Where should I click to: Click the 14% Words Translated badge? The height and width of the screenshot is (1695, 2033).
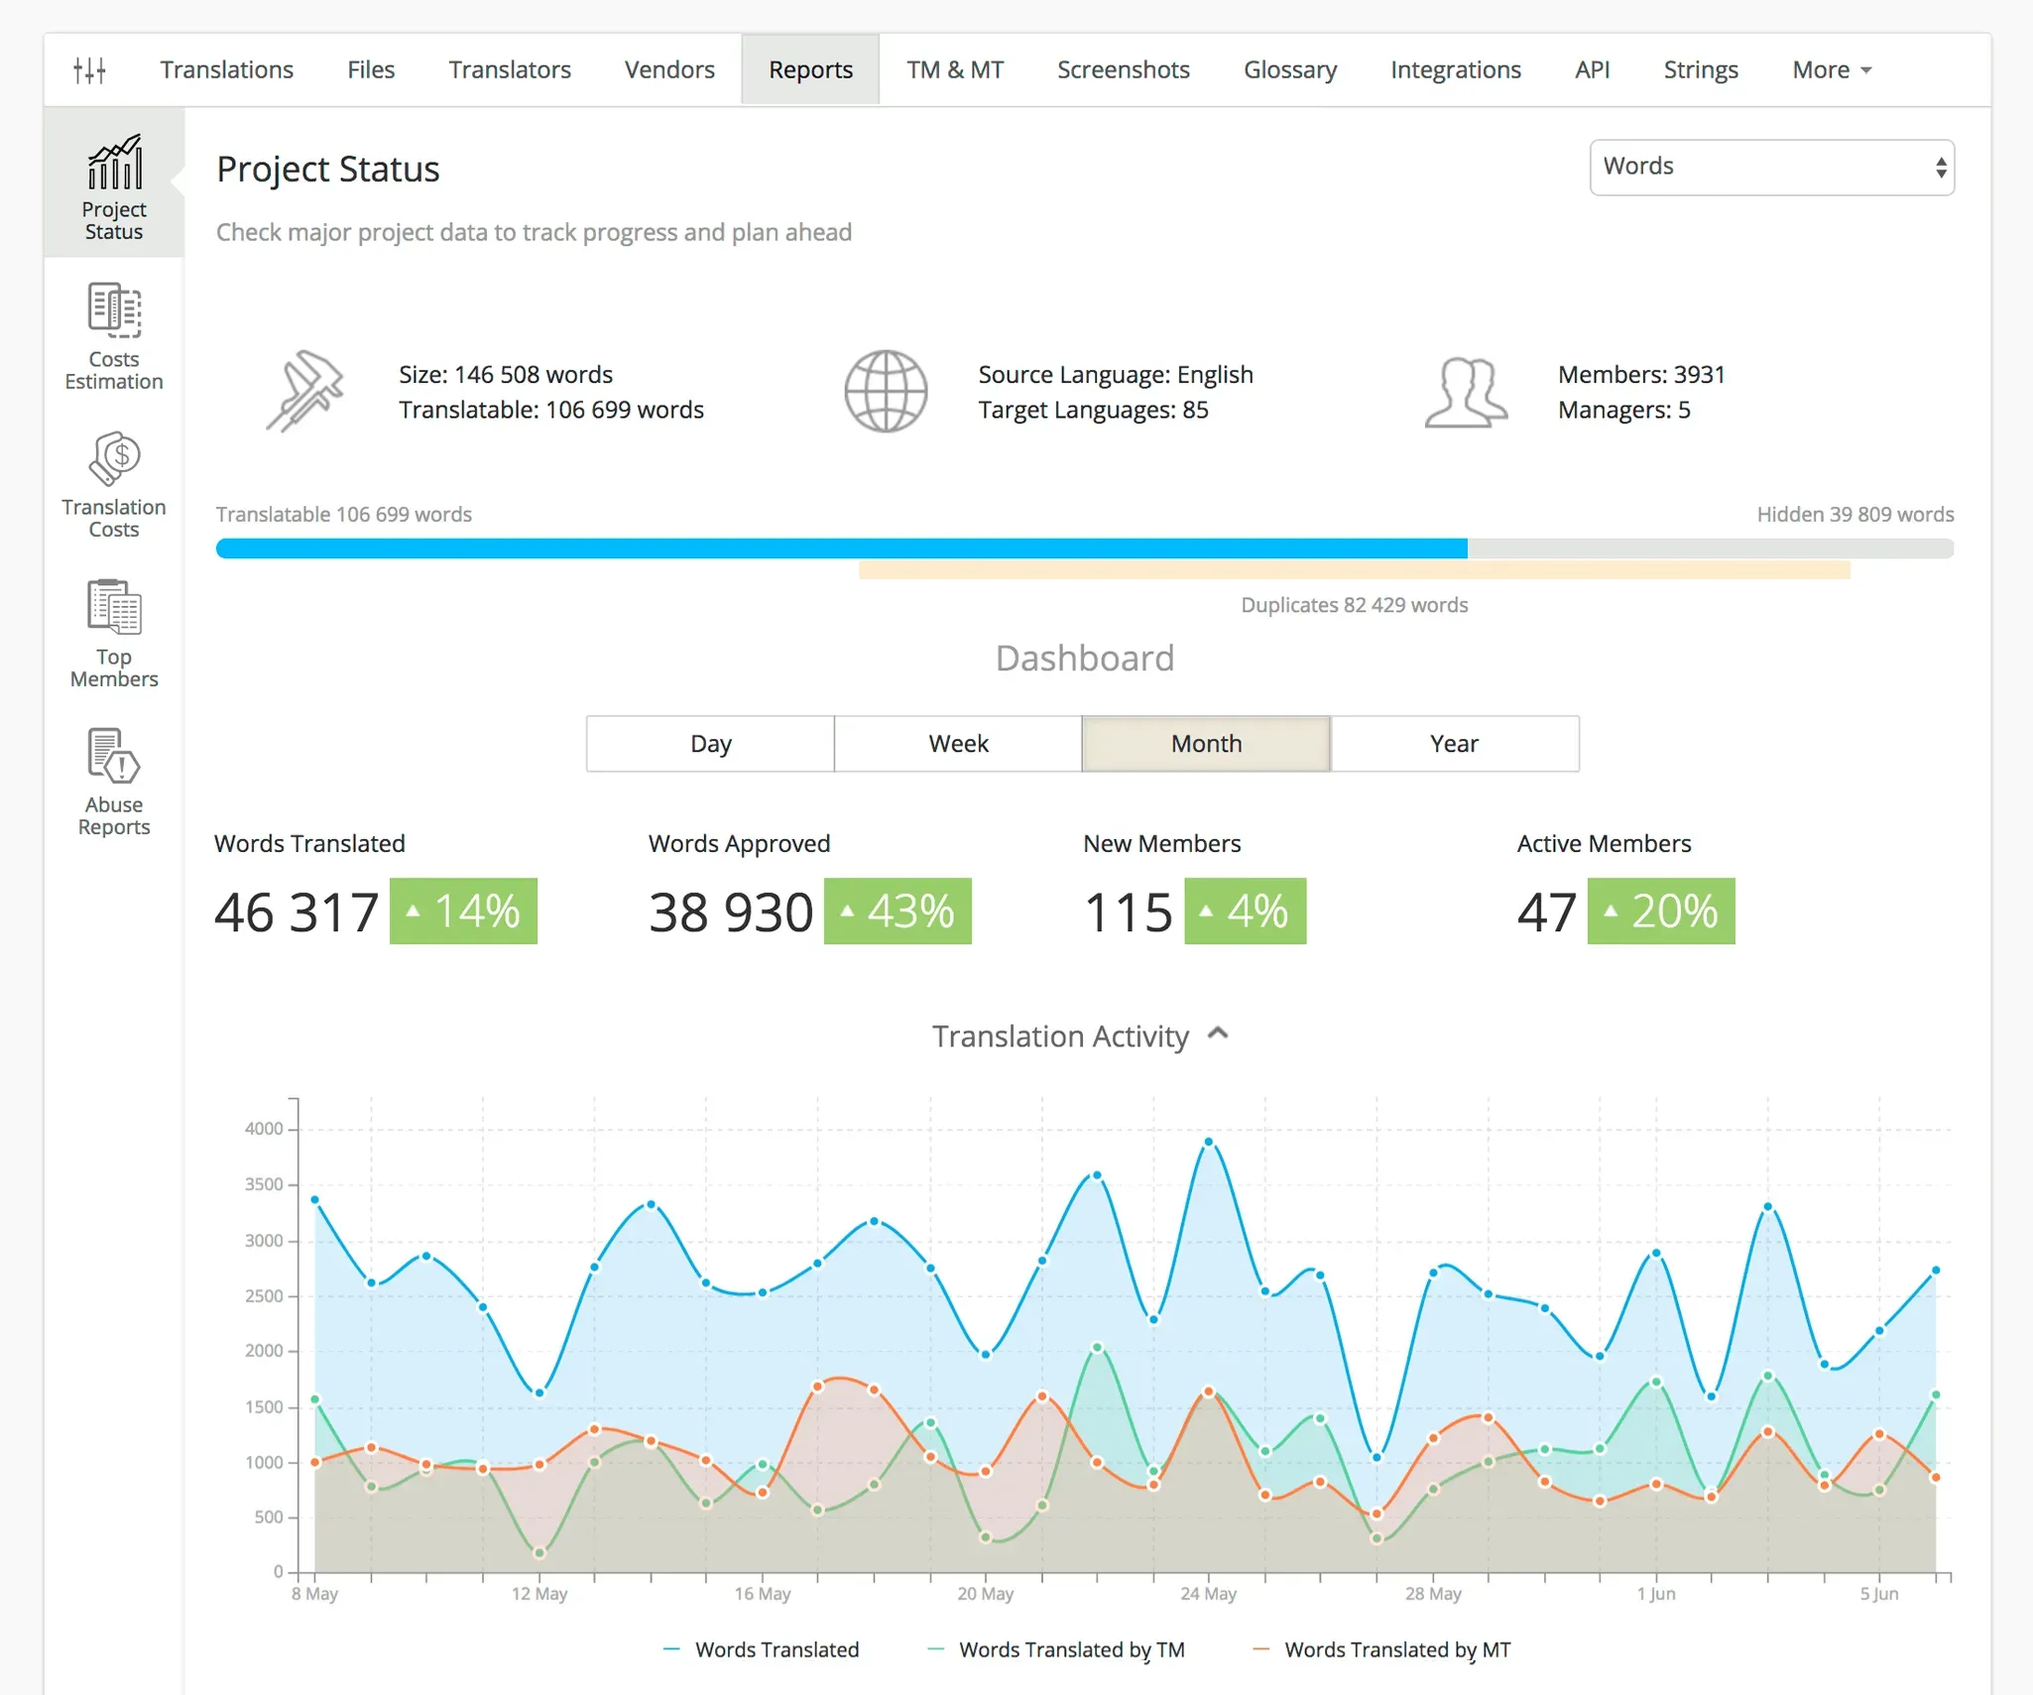point(463,911)
